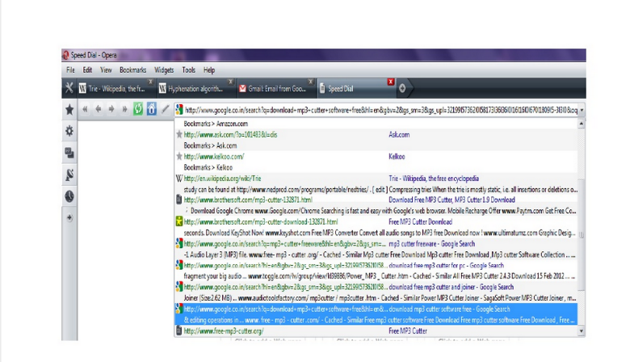The image size is (634, 362).
Task: Close the Trie - Wikipedia tab
Action: point(150,82)
